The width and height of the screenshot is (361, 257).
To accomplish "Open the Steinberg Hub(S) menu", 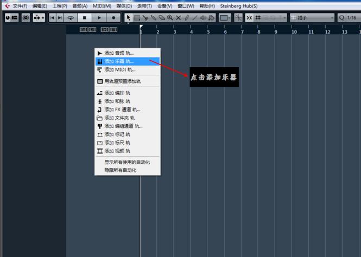I will pyautogui.click(x=239, y=6).
